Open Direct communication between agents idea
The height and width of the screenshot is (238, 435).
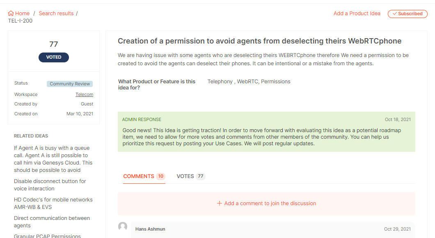(52, 222)
